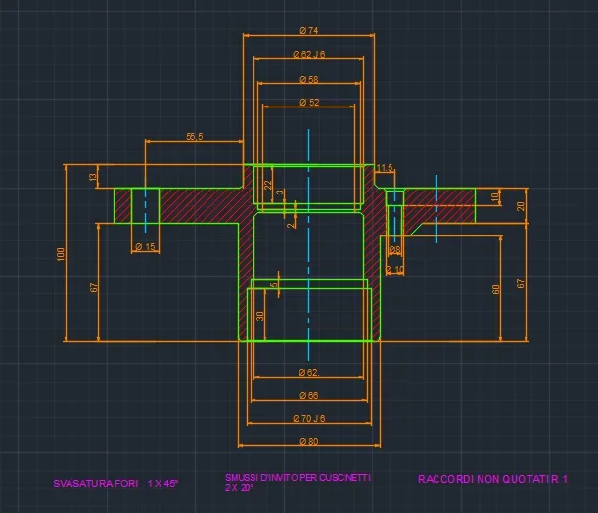This screenshot has height=513, width=598.
Task: Pick the Ø 66 dimension text
Action: (307, 396)
